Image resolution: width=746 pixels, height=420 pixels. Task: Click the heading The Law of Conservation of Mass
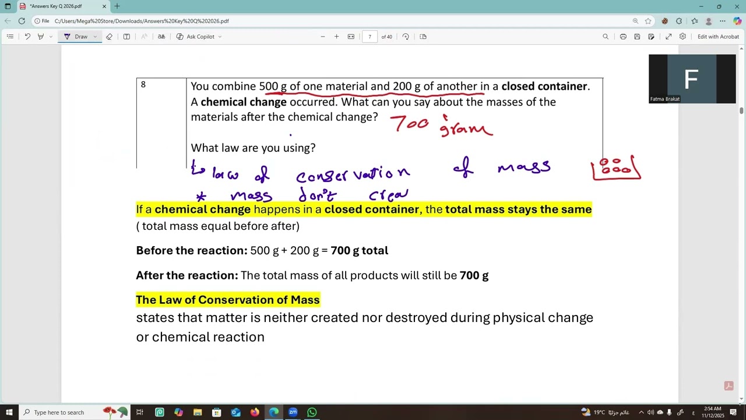(228, 300)
